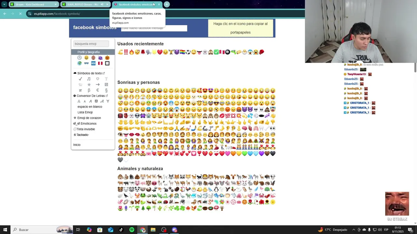Go to Inicio in sidebar
This screenshot has width=417, height=234.
(77, 145)
